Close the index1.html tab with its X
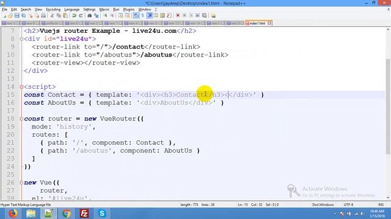The height and width of the screenshot is (219, 391). point(269,23)
